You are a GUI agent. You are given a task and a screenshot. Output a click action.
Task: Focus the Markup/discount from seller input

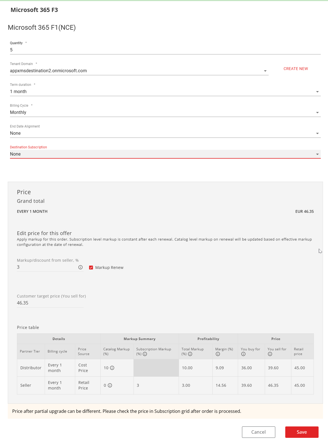click(47, 267)
